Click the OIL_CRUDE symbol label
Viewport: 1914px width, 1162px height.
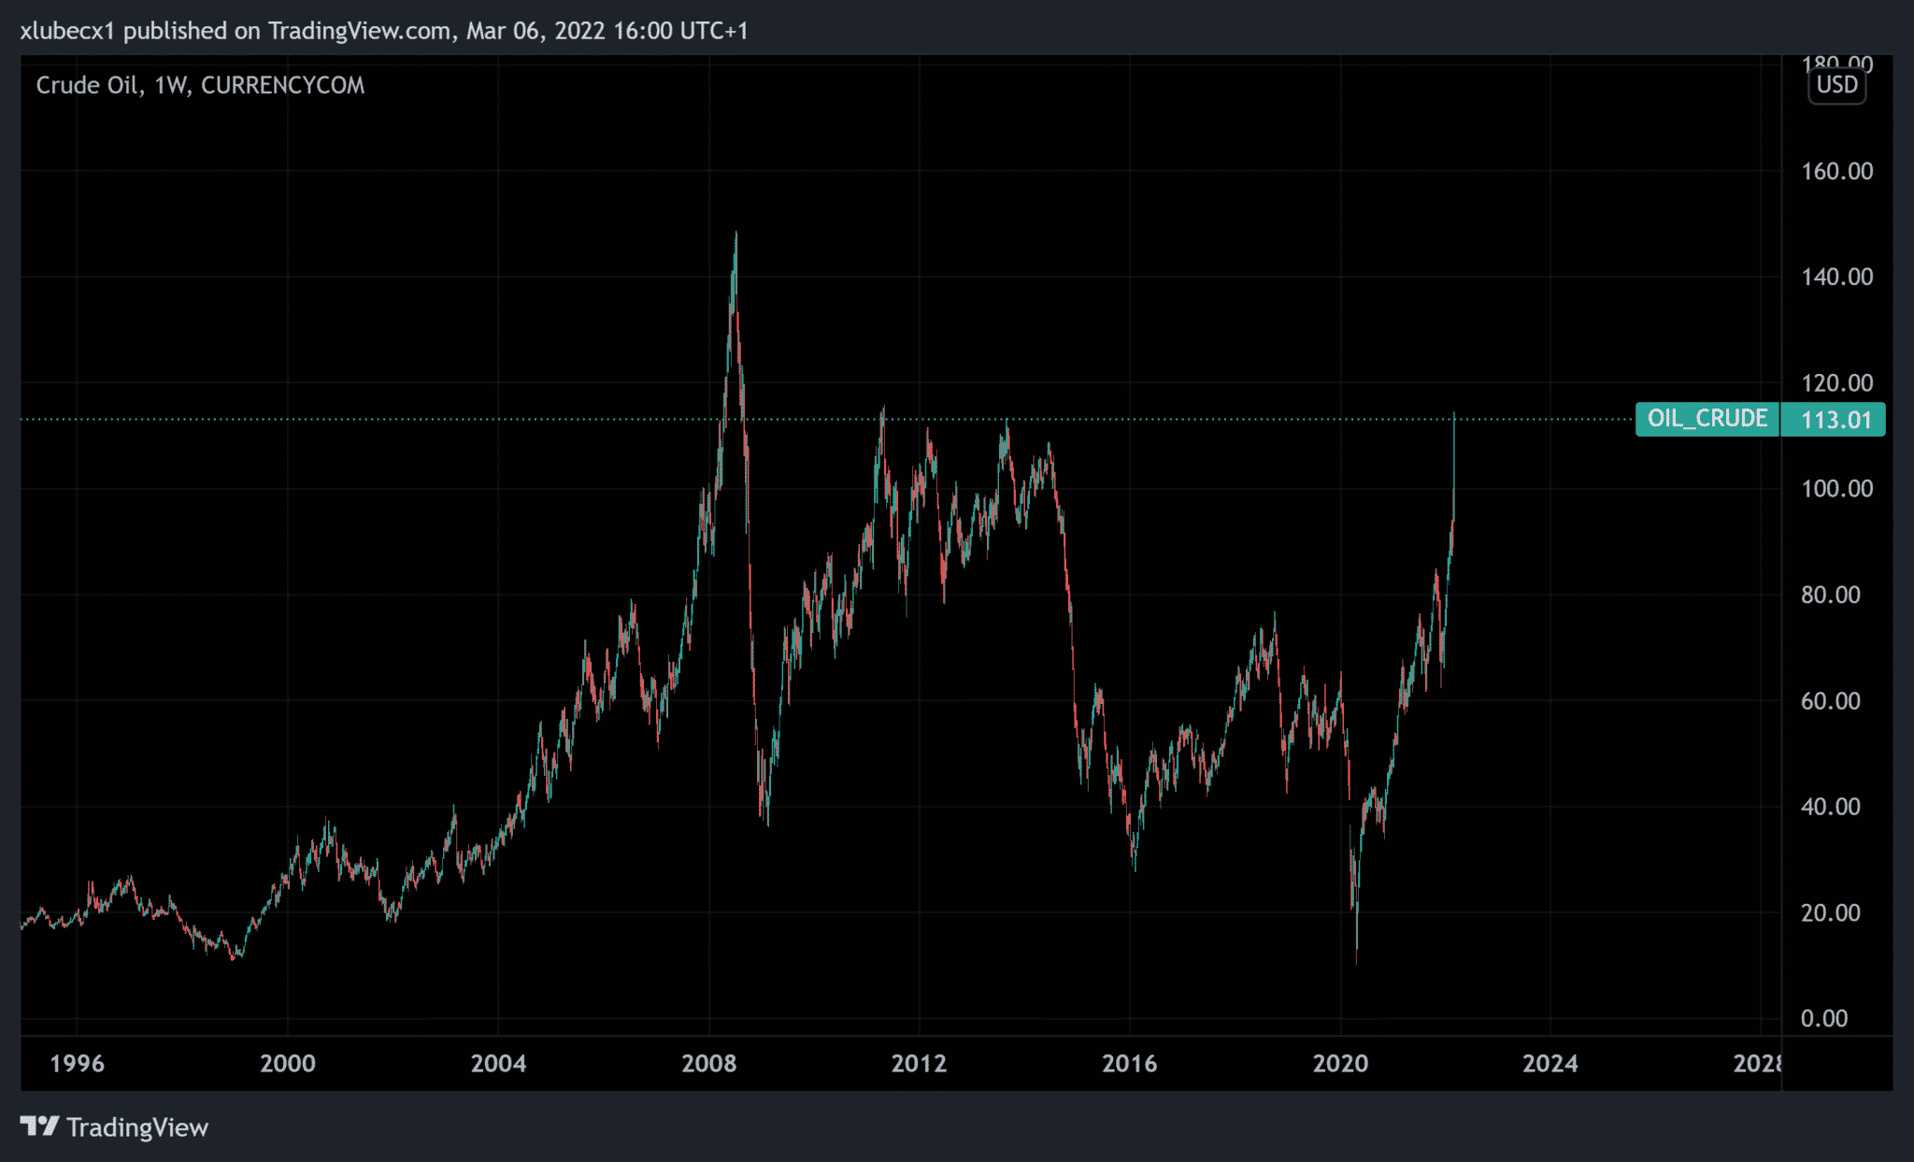click(1707, 419)
